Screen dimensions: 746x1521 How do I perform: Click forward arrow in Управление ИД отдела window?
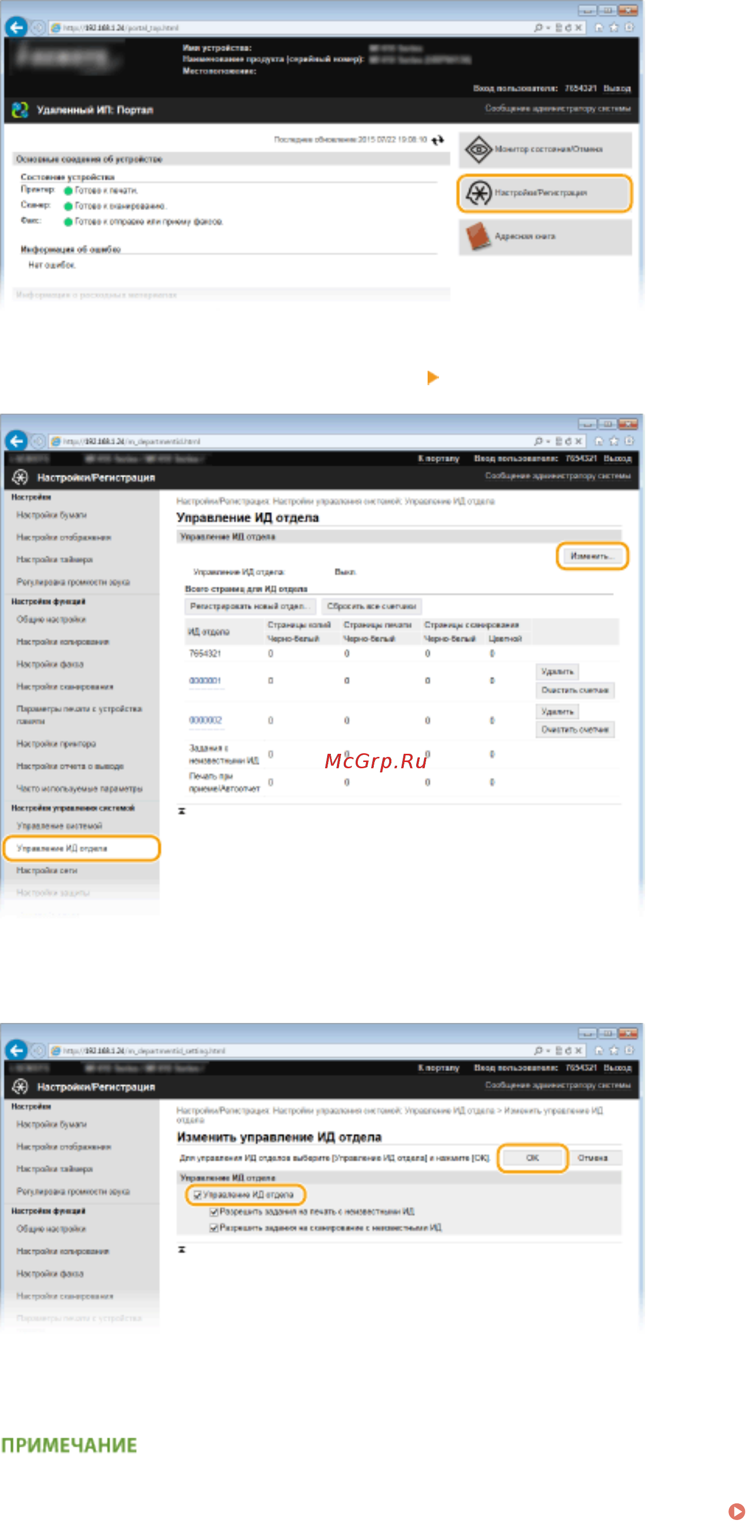(x=38, y=441)
